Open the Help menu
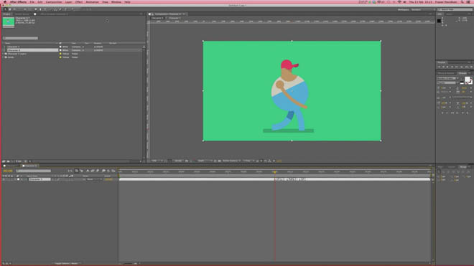This screenshot has height=266, width=474. click(x=127, y=2)
